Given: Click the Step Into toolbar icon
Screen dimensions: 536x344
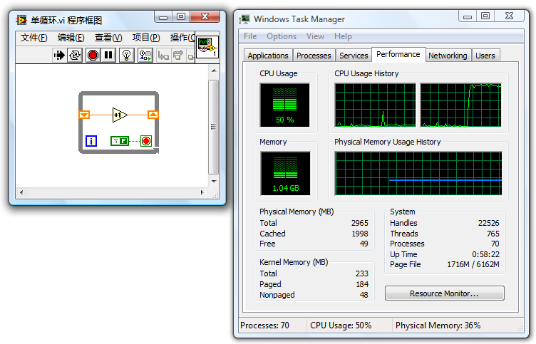Looking at the screenshot, I should 163,55.
